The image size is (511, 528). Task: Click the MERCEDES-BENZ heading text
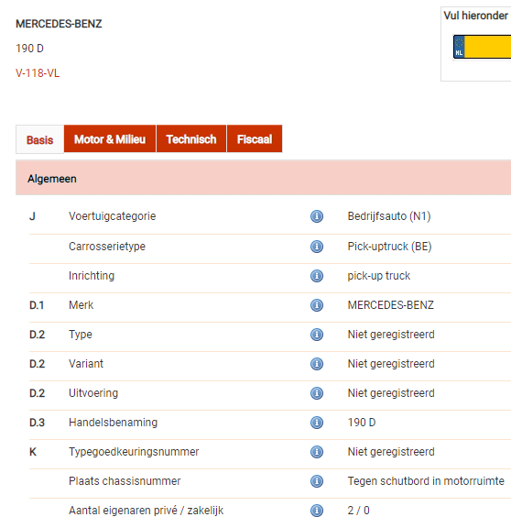click(x=59, y=24)
